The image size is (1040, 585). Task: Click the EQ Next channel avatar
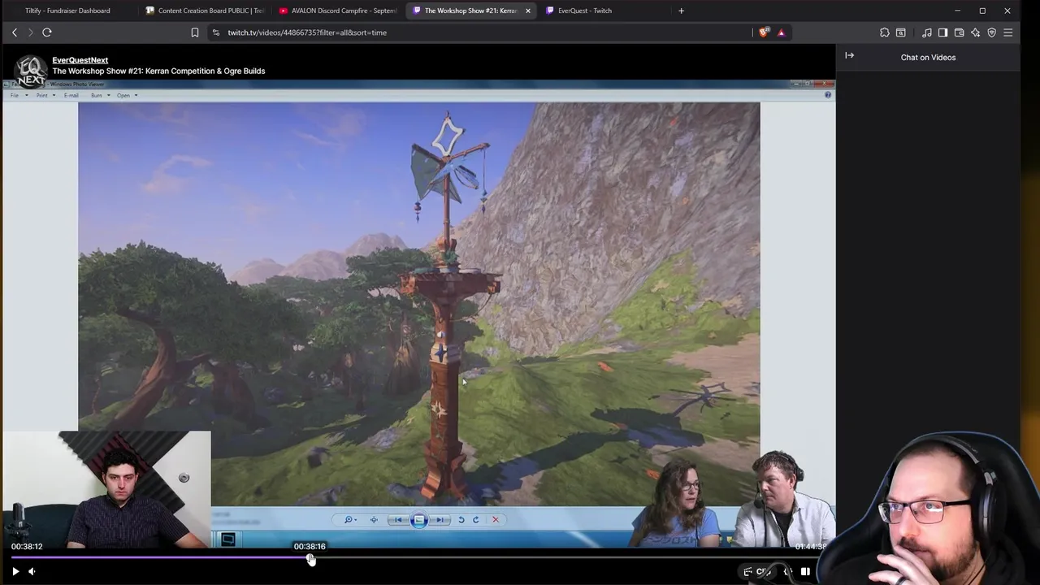coord(31,71)
